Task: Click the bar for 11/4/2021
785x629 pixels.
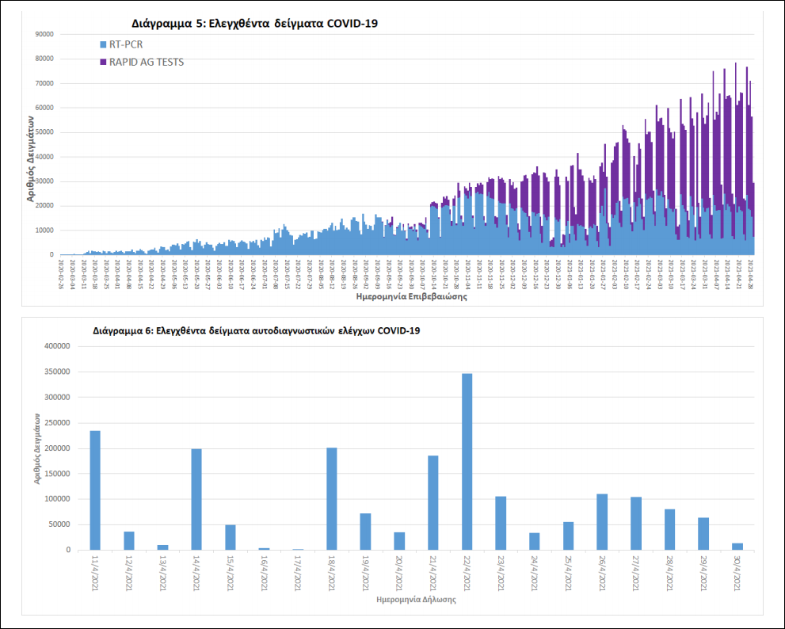Action: pos(95,490)
